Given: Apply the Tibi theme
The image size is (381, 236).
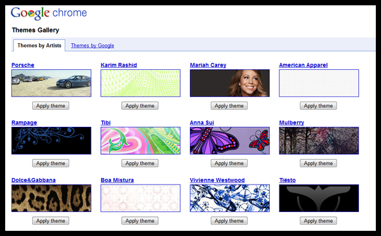Looking at the screenshot, I should [140, 163].
